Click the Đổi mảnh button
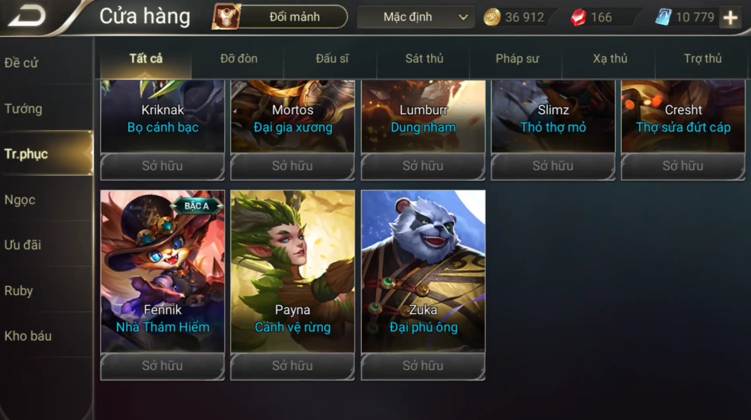Screen dimensions: 751x420 coord(294,17)
